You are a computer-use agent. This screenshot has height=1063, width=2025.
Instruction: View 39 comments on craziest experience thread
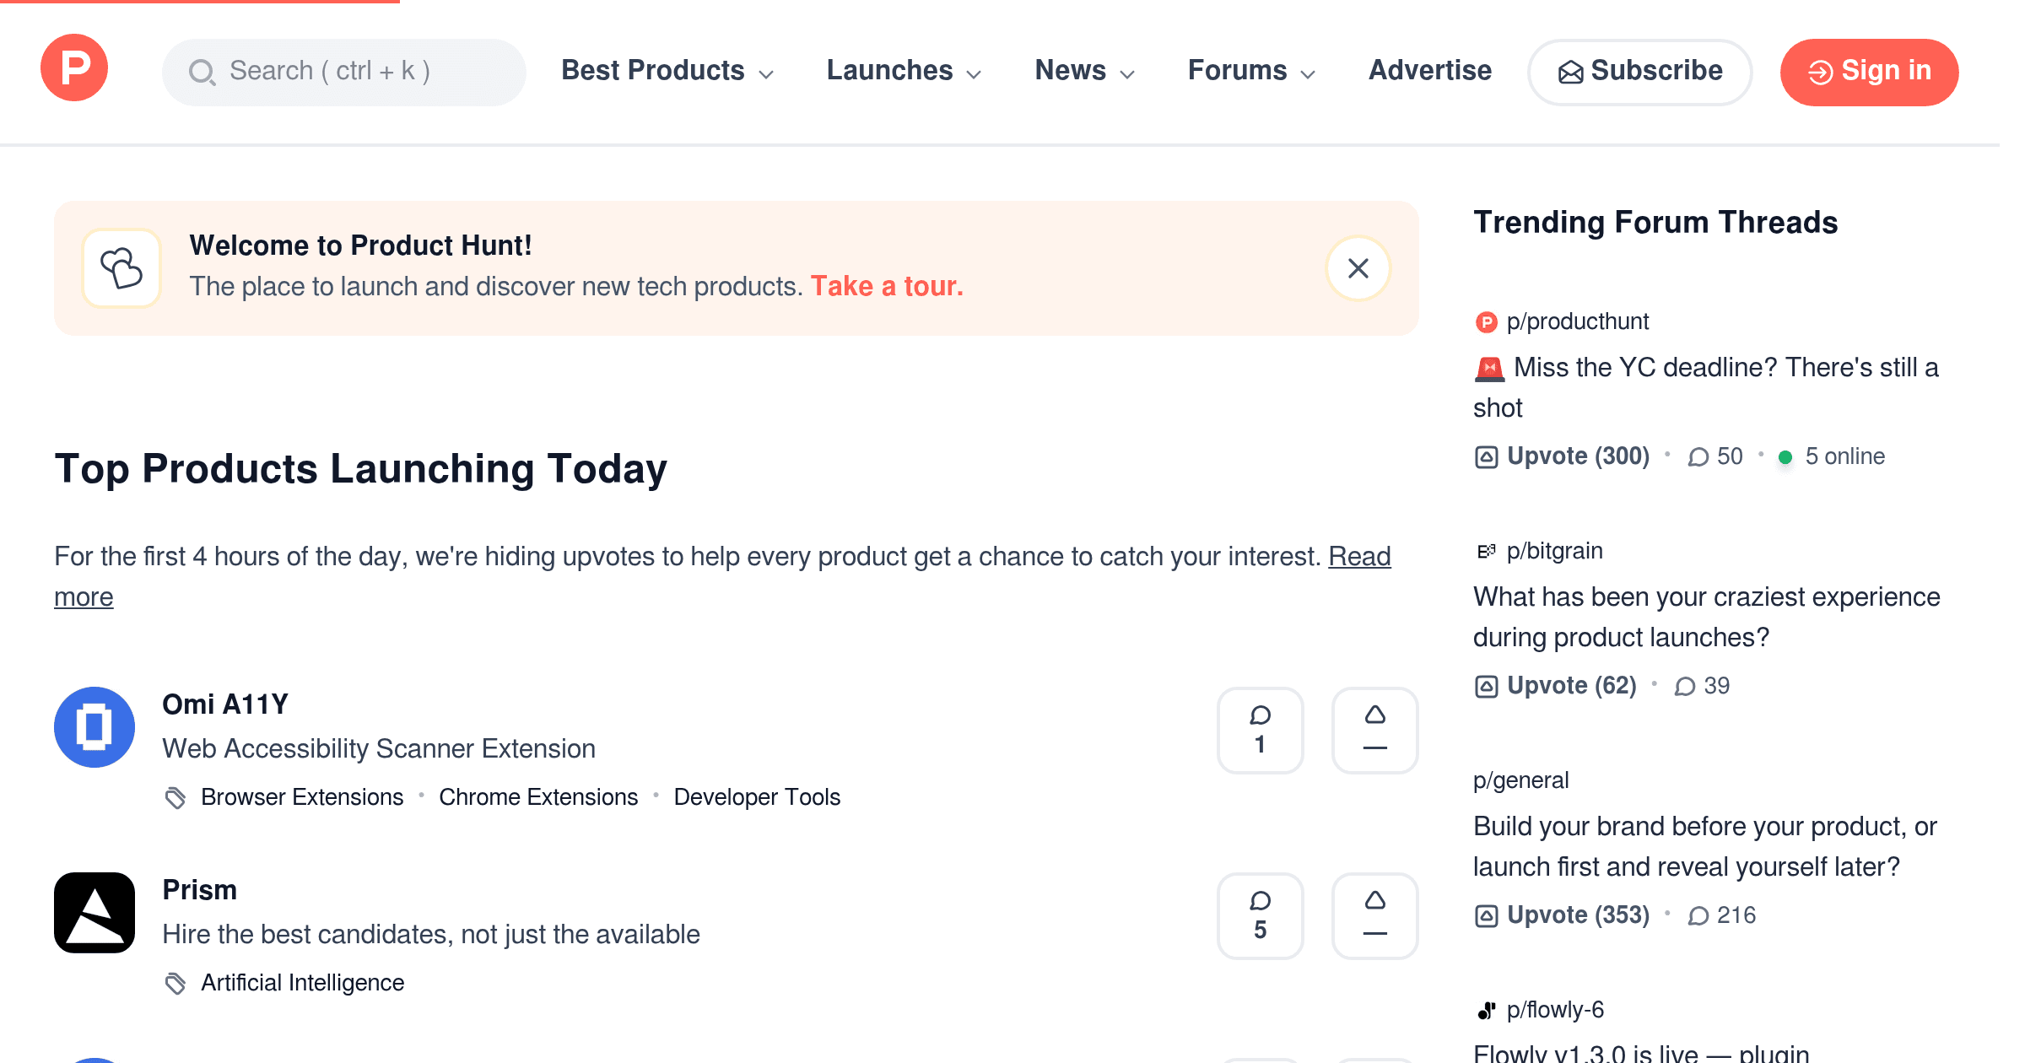pyautogui.click(x=1702, y=686)
